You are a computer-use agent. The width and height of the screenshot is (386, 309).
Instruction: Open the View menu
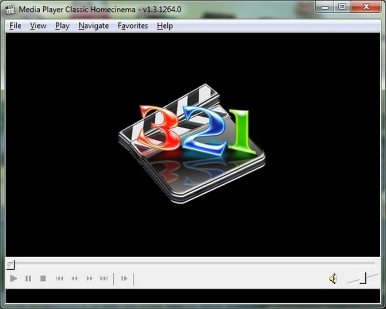(38, 26)
